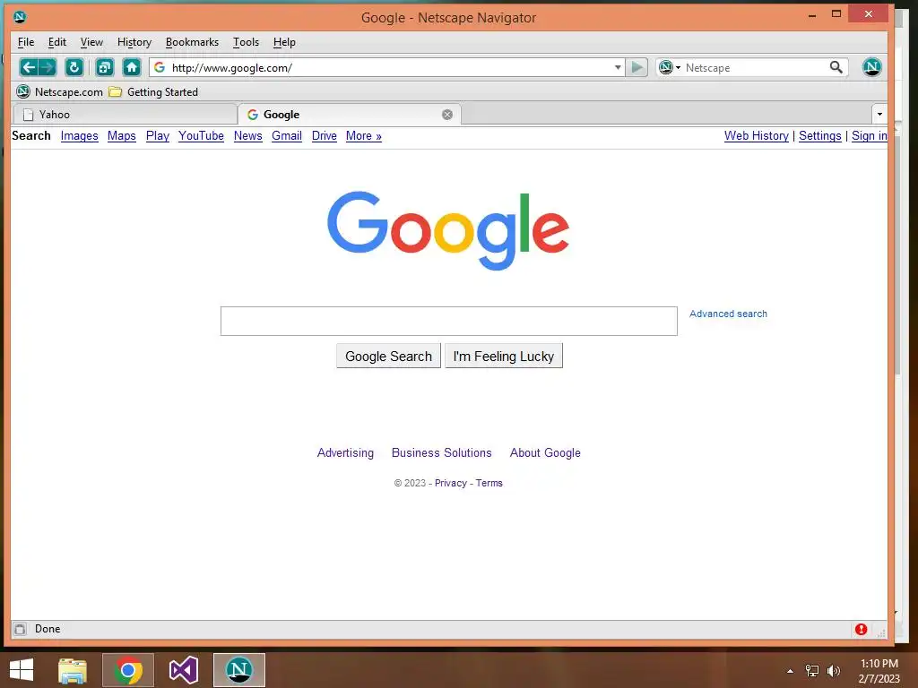
Task: Open the Business Solutions link
Action: (x=441, y=452)
